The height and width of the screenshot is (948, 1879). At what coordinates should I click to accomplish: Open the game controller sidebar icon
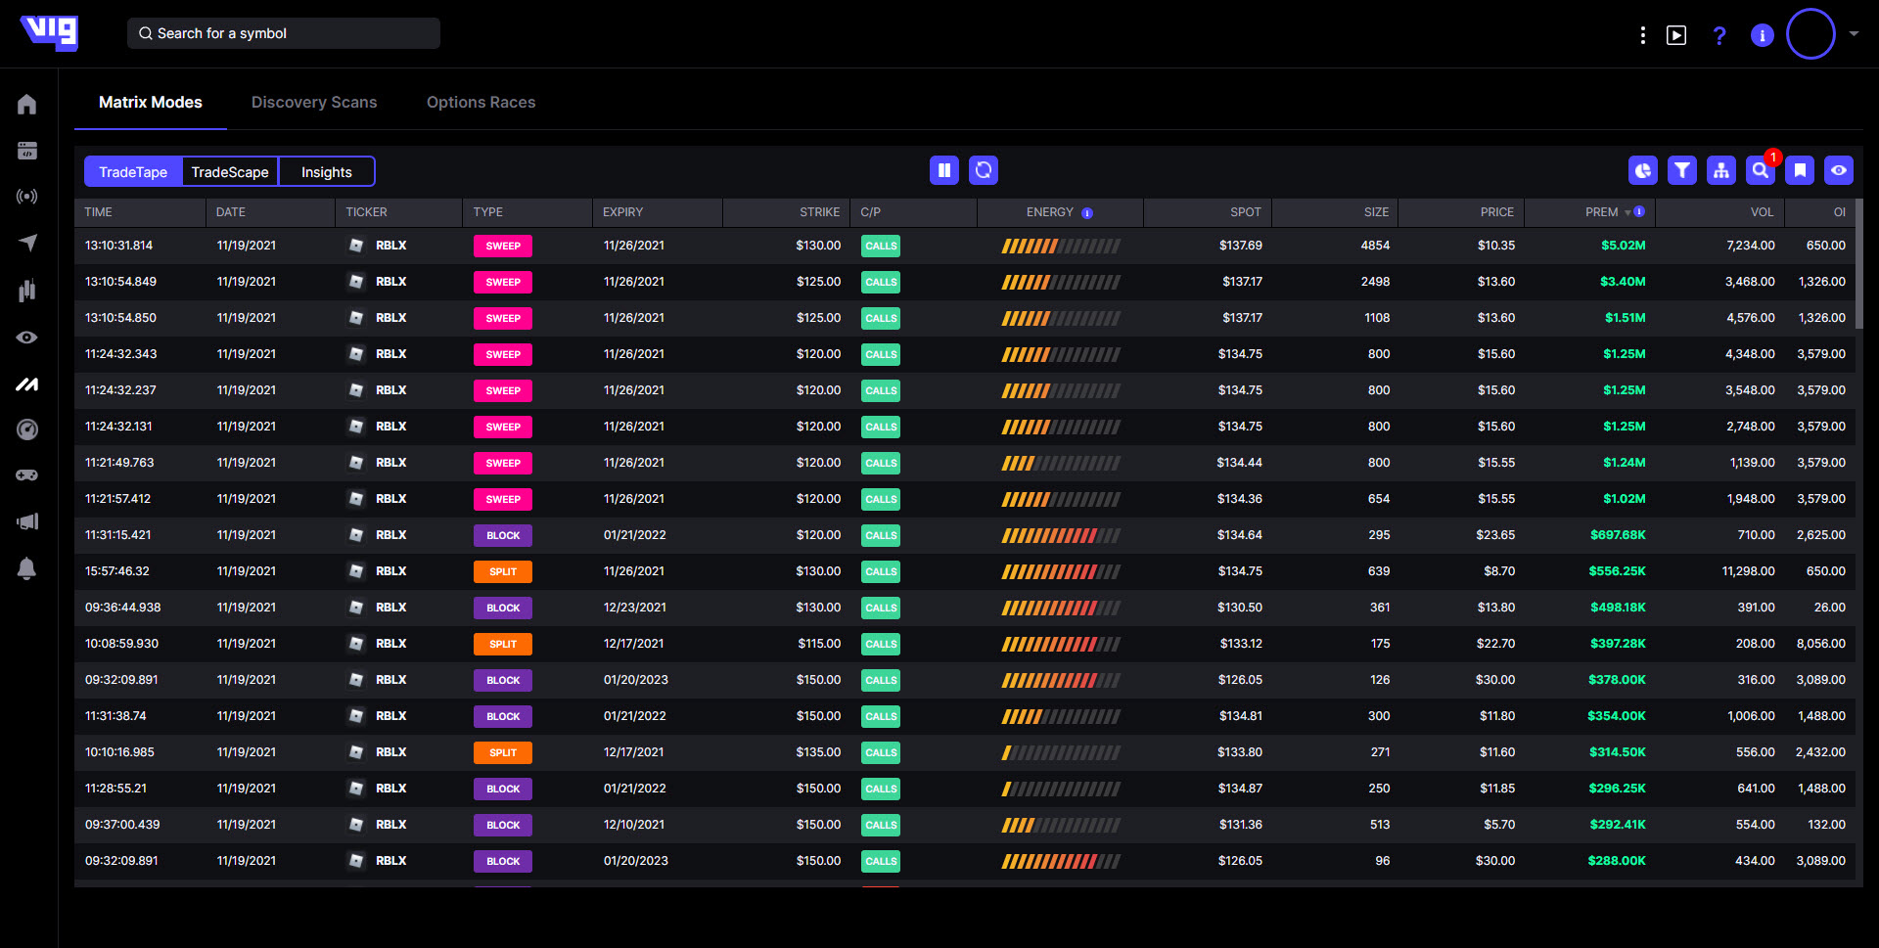[27, 475]
